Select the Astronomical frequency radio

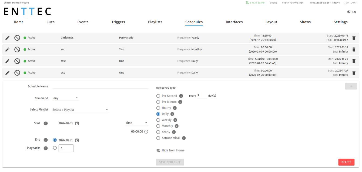[158, 138]
